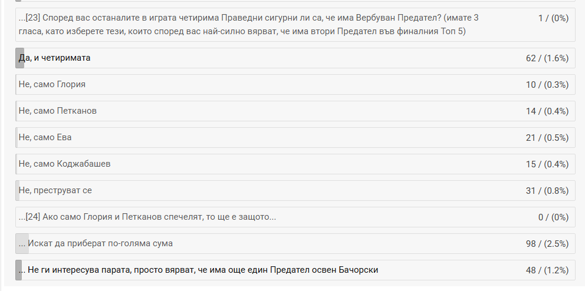The width and height of the screenshot is (585, 291).
Task: Choose the "Не, само Глория" answer
Action: pos(52,84)
